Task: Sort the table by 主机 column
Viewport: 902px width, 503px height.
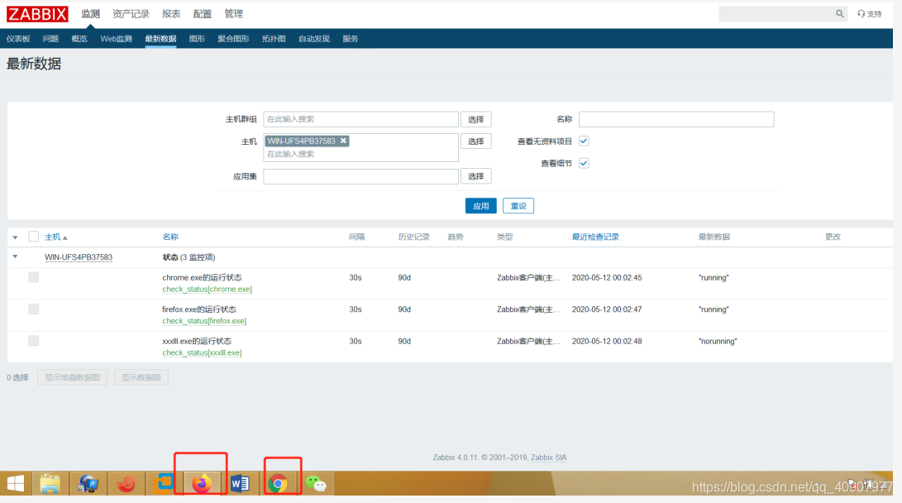Action: click(x=53, y=237)
